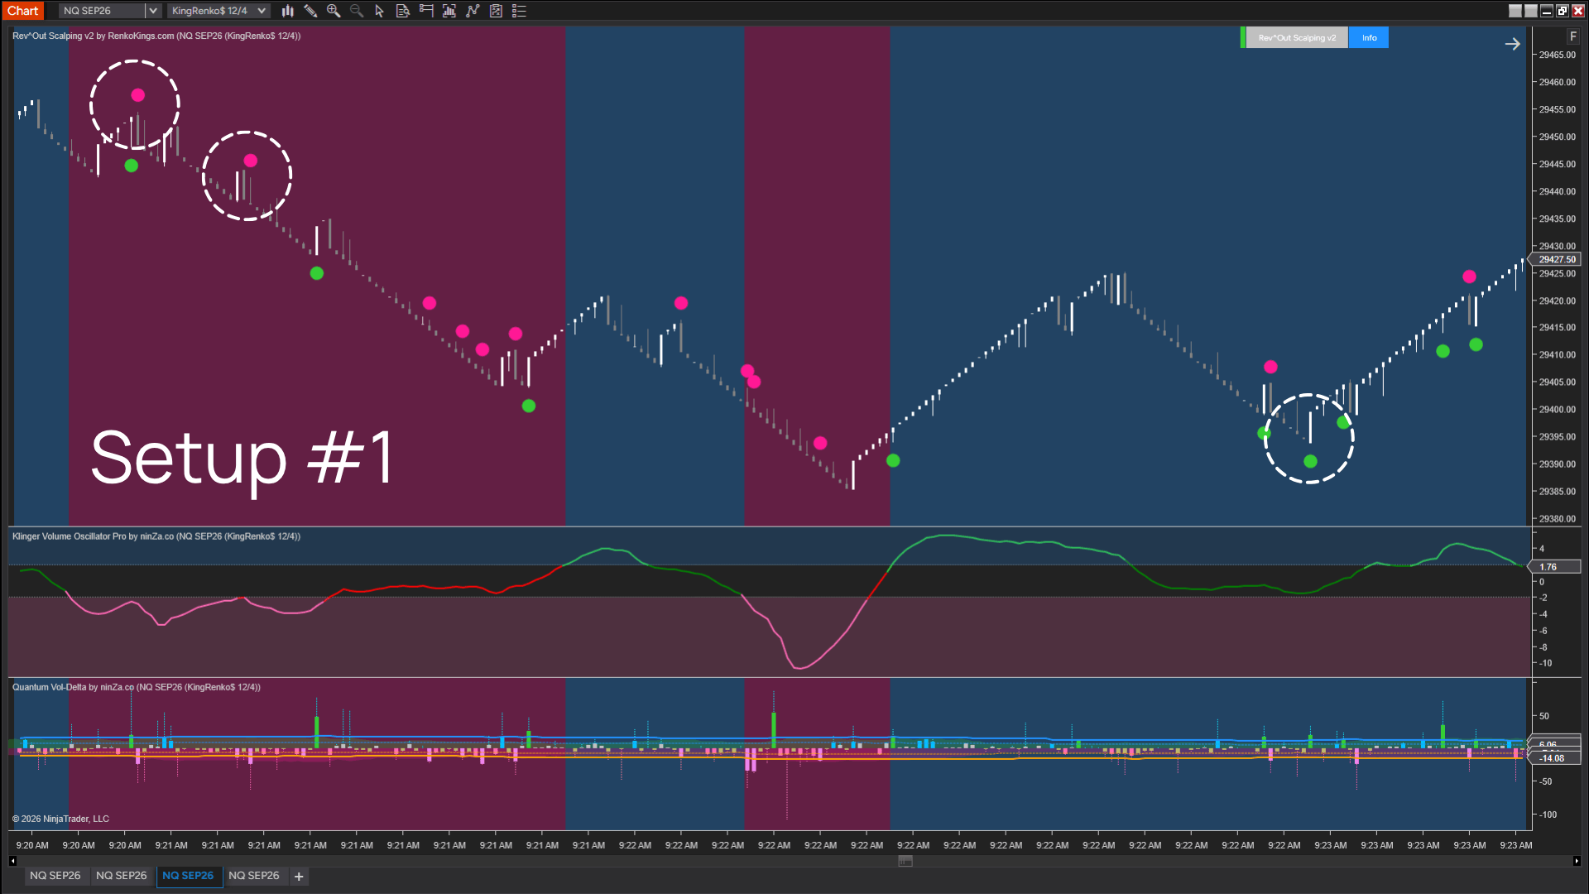
Task: Click the Klinger Volume Oscillator Pro panel label
Action: pyautogui.click(x=156, y=536)
